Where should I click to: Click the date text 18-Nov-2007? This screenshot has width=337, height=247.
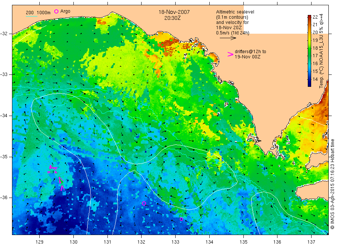point(174,12)
